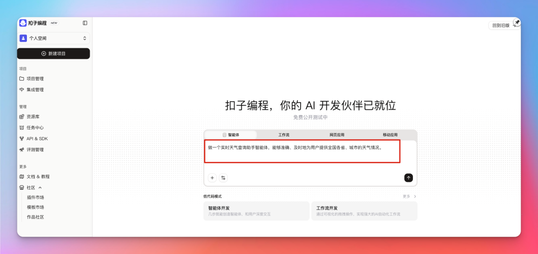Image resolution: width=538 pixels, height=254 pixels.
Task: Click the icon beside API & SDK
Action: (x=21, y=138)
